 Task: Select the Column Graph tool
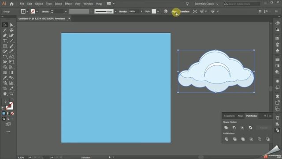coord(11,83)
